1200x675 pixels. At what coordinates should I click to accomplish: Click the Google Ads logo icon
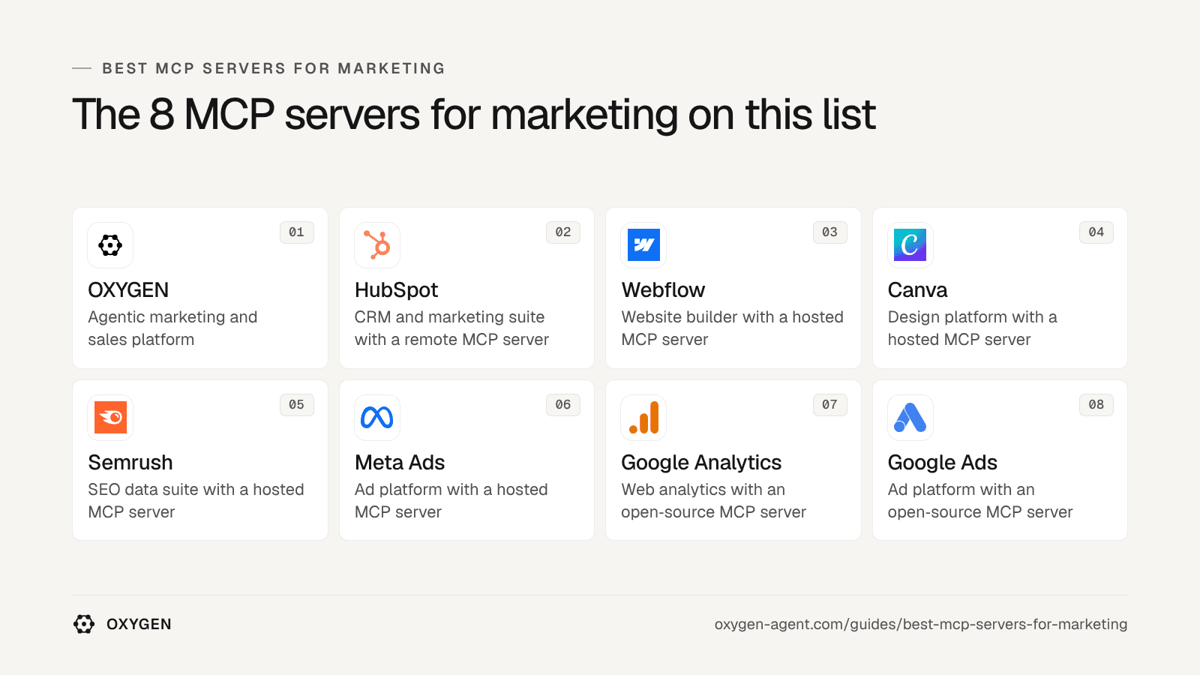coord(910,418)
